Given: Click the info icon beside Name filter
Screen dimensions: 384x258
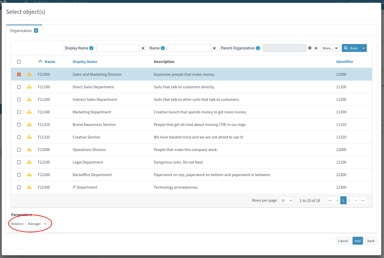Looking at the screenshot, I should [163, 48].
